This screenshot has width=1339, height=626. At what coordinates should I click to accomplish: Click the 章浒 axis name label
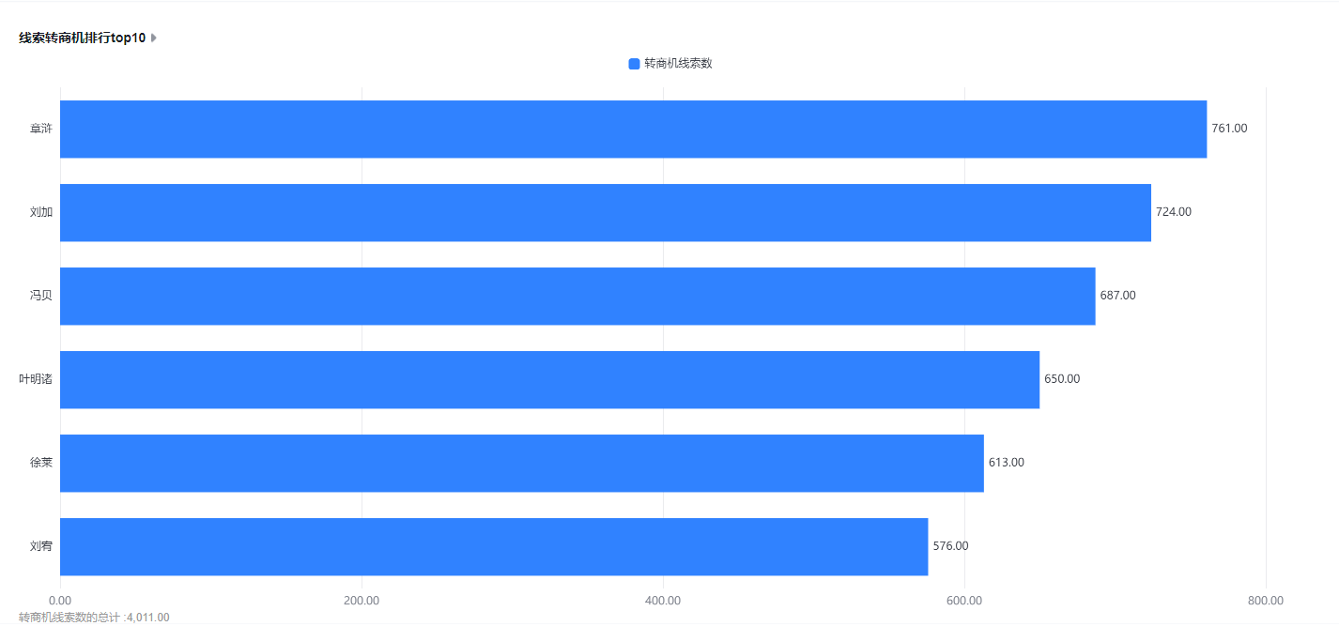[x=41, y=129]
